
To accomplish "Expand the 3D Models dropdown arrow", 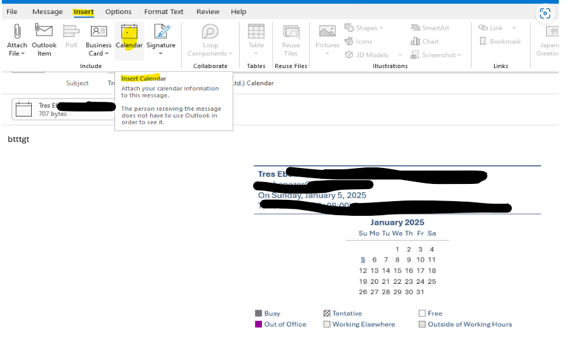I will tap(400, 55).
